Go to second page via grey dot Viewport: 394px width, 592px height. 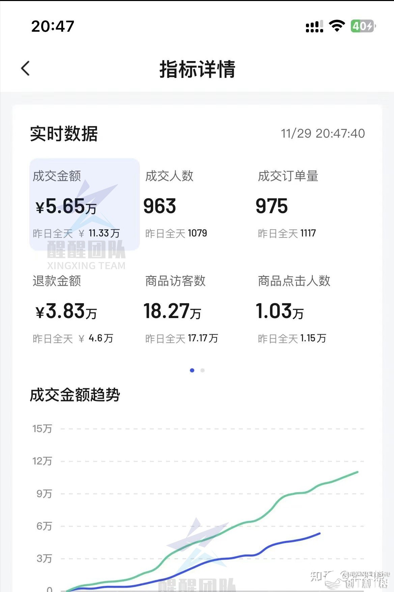coord(202,370)
